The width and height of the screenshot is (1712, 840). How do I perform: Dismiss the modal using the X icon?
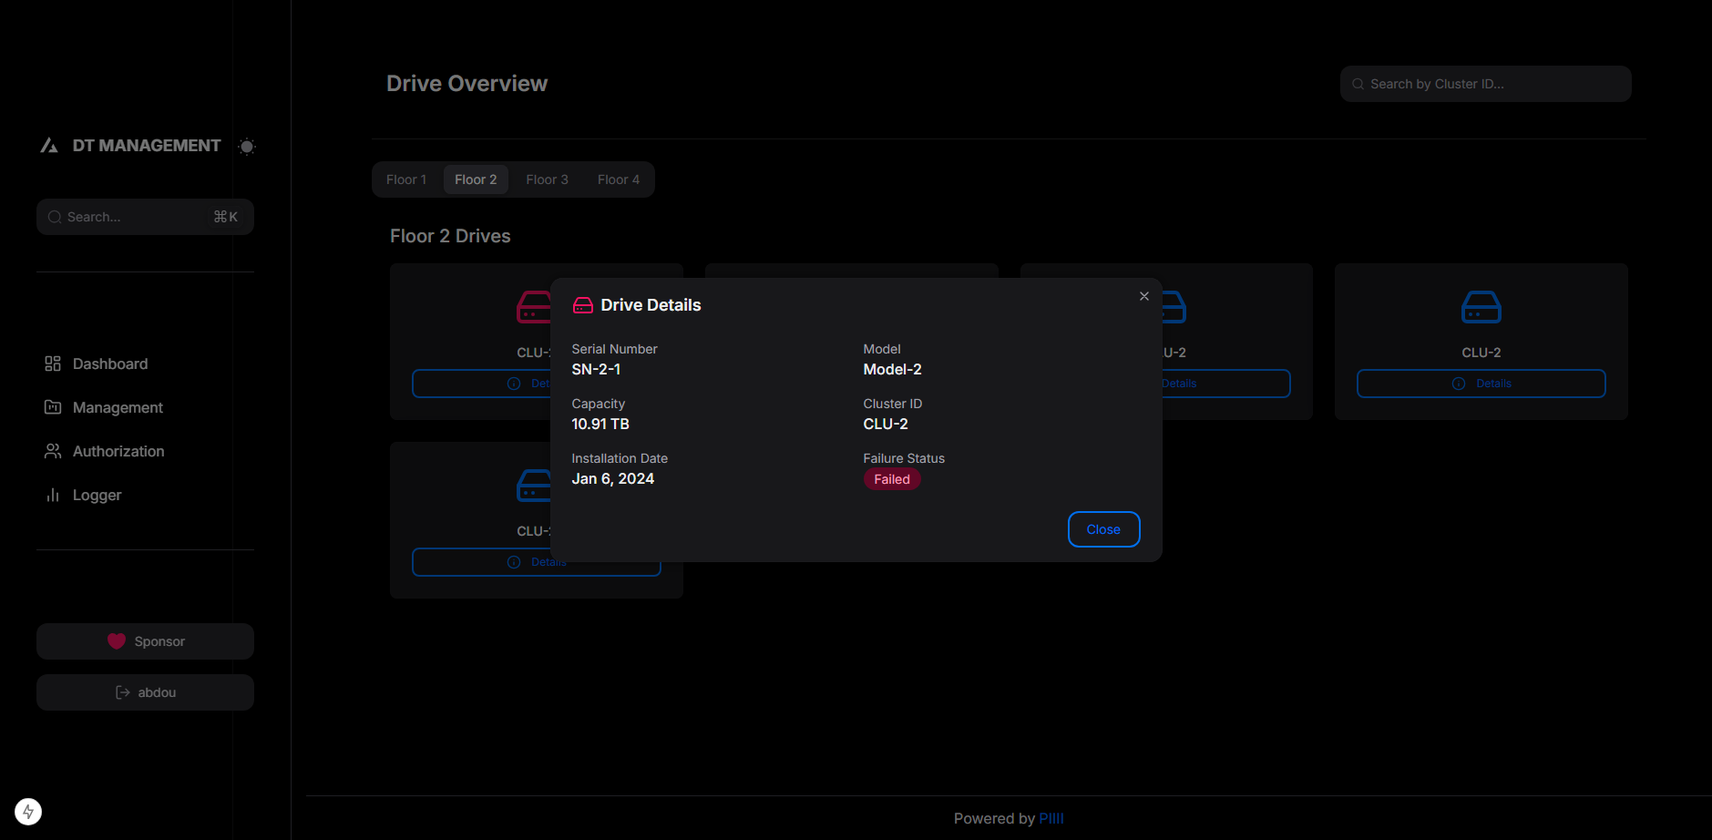[x=1143, y=295]
